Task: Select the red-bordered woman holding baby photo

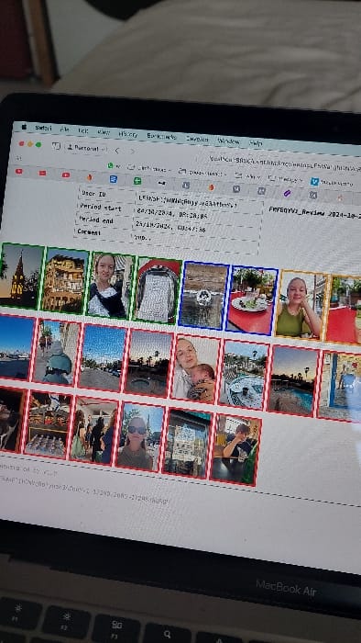Action: (x=195, y=368)
